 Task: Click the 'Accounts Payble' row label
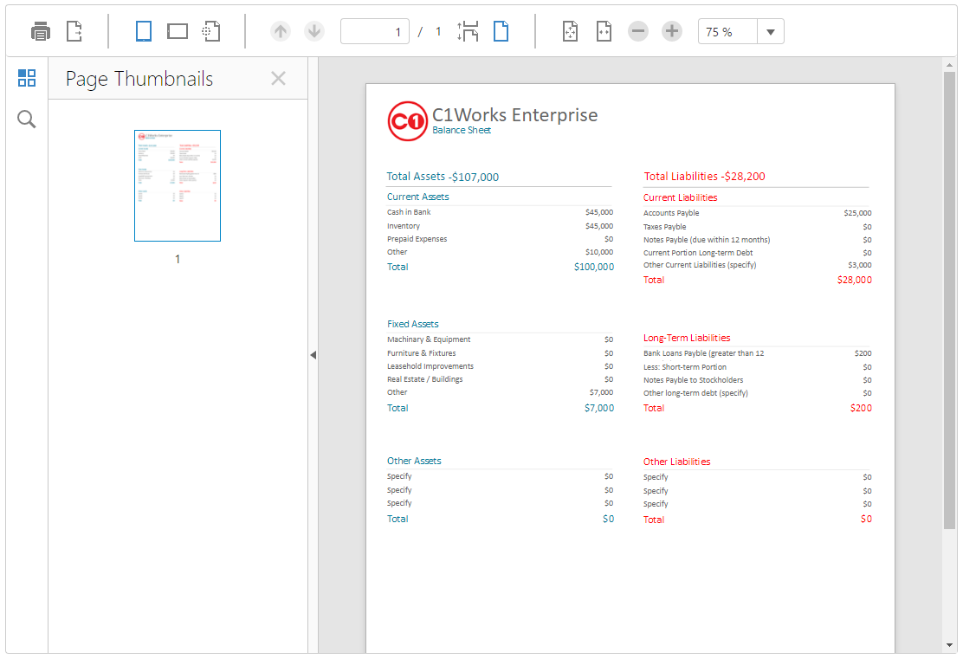(671, 213)
